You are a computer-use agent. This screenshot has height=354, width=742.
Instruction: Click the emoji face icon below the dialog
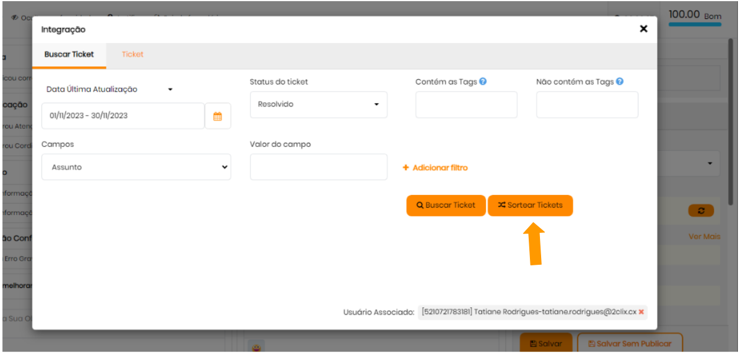tap(256, 347)
